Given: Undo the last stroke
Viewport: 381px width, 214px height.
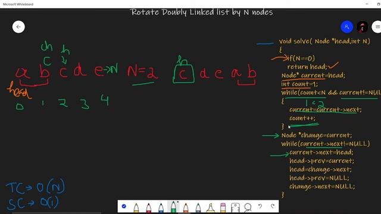Looking at the screenshot, I should 260,206.
